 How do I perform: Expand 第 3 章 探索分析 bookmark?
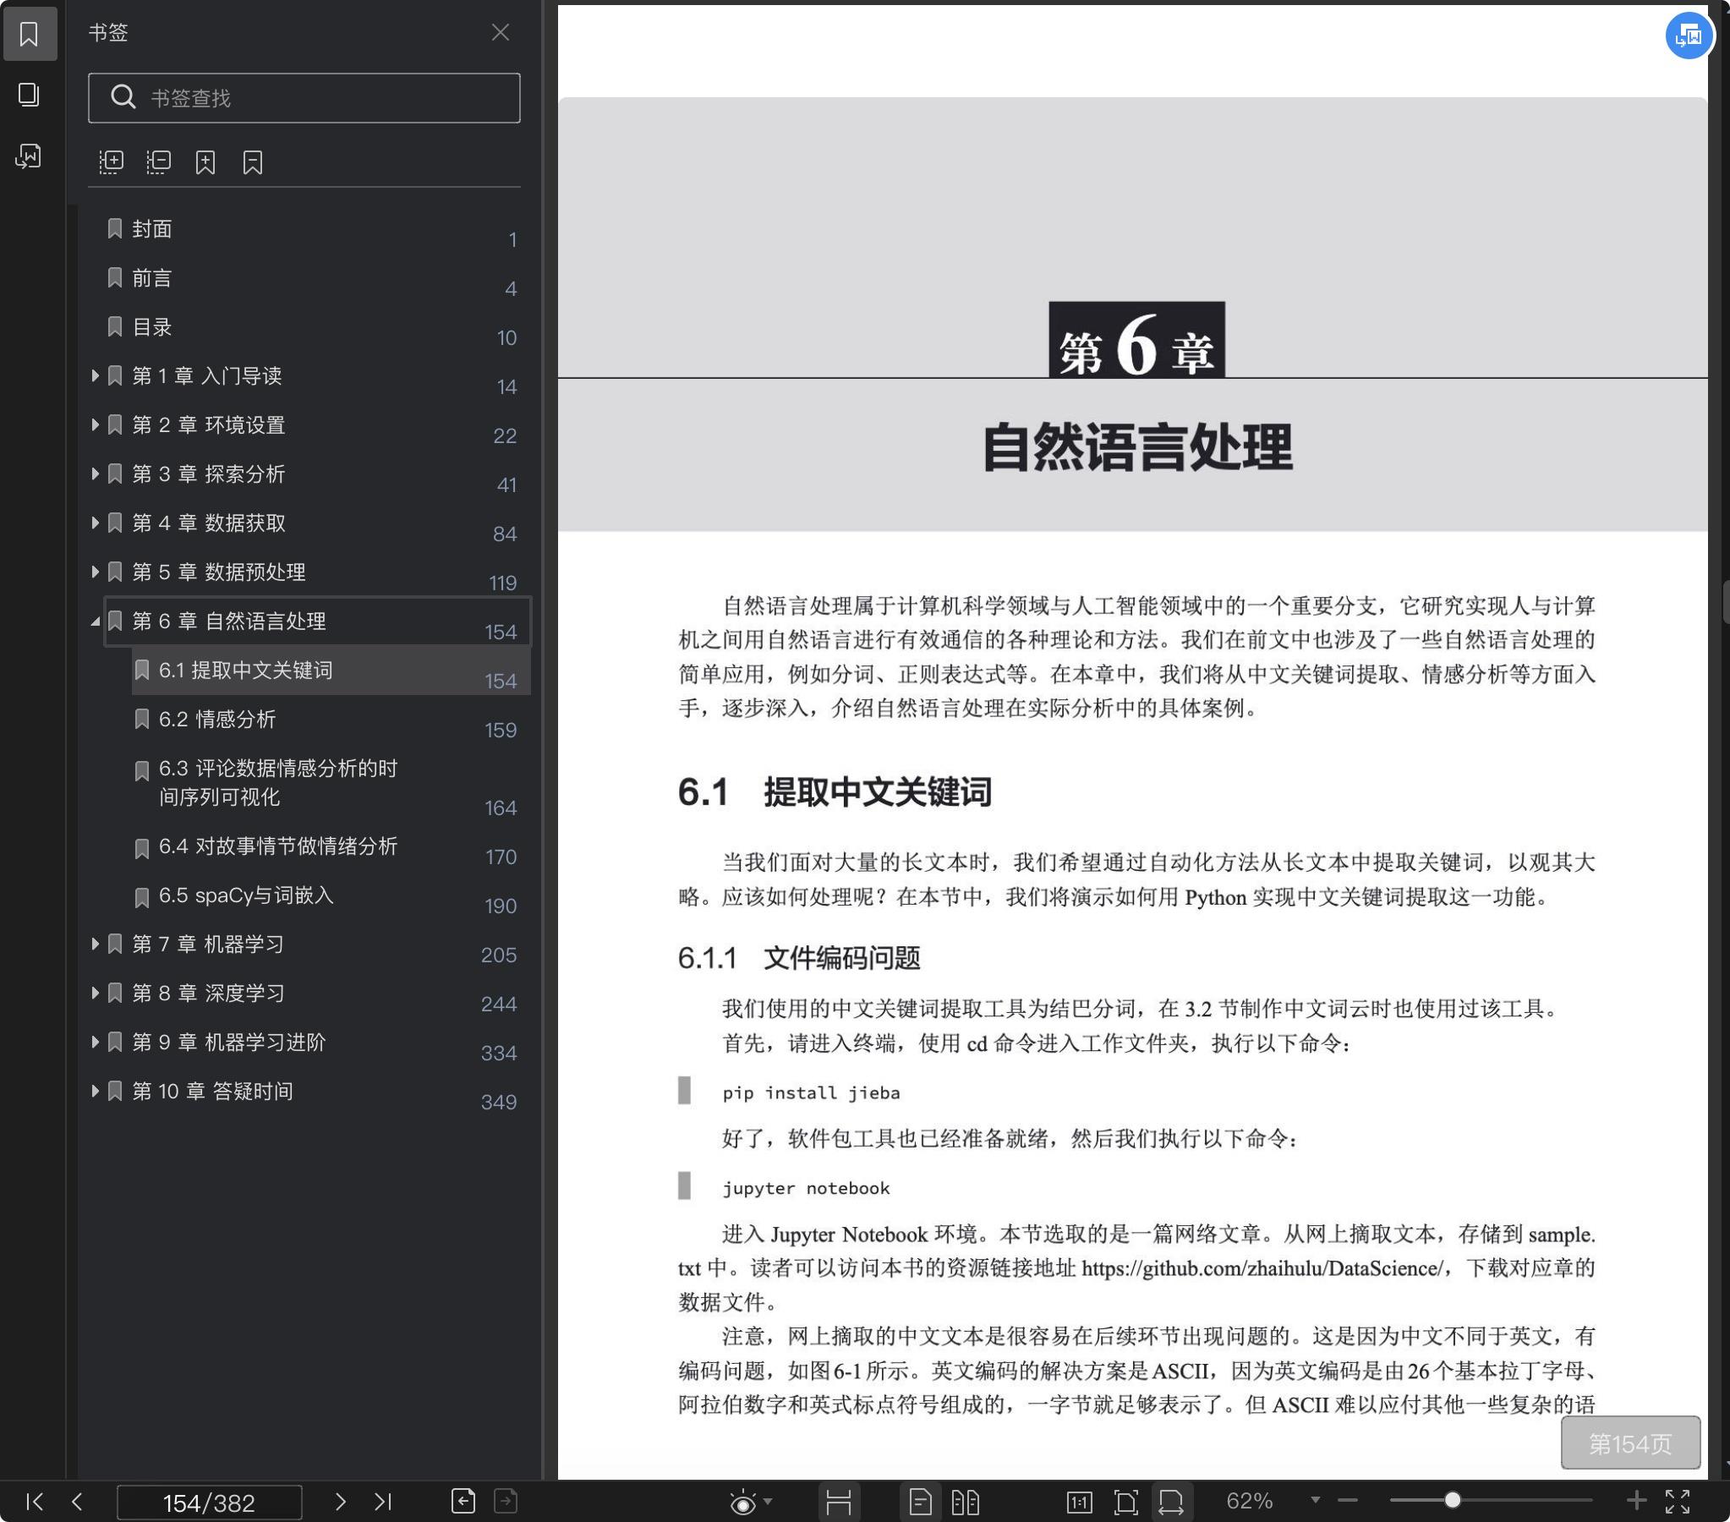point(95,474)
